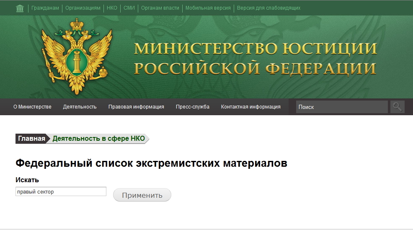Go to Главная breadcrumb
The image size is (413, 230).
coord(31,139)
